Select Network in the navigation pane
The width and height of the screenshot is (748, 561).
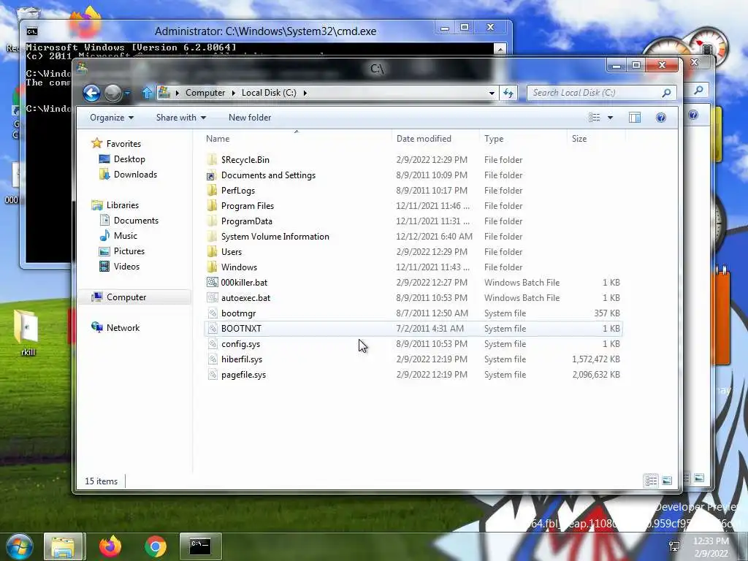point(123,328)
